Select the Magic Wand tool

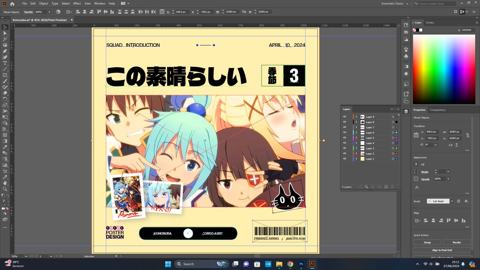click(5, 39)
